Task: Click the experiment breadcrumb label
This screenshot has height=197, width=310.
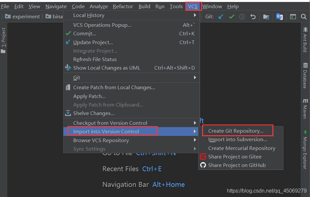Action: (26, 17)
